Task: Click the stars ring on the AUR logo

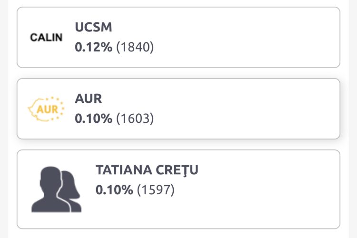Action: [58, 101]
